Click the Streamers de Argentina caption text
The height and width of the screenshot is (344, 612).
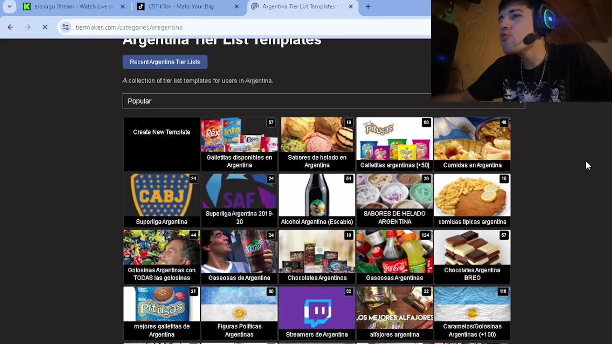317,334
